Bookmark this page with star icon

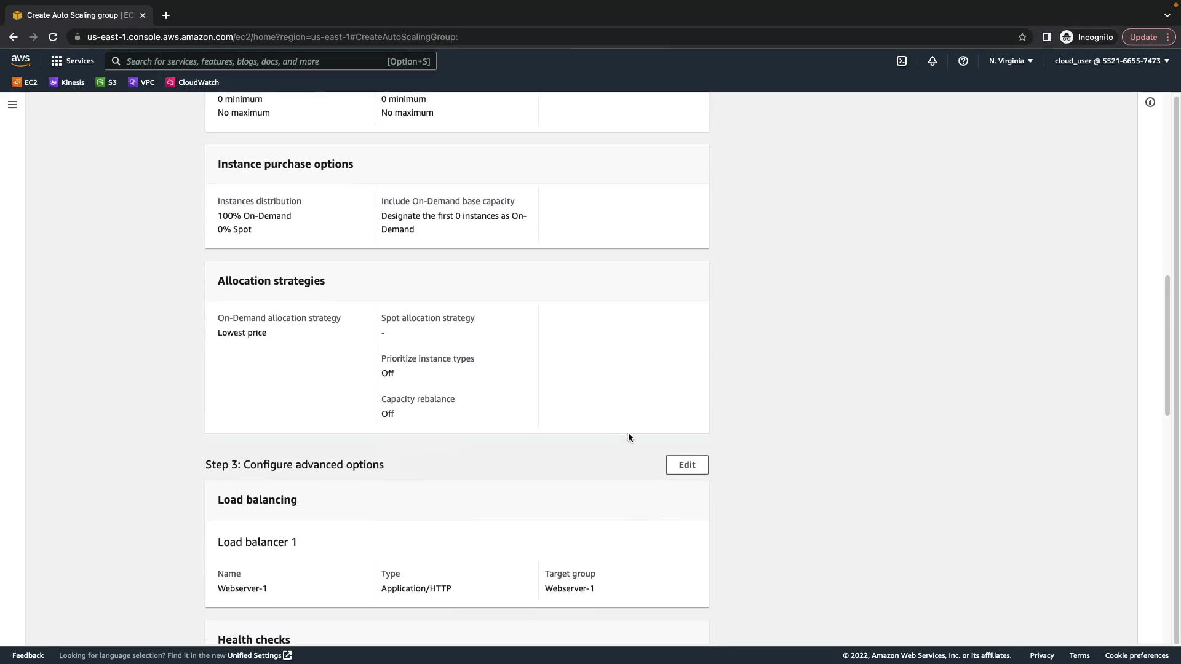[1022, 37]
